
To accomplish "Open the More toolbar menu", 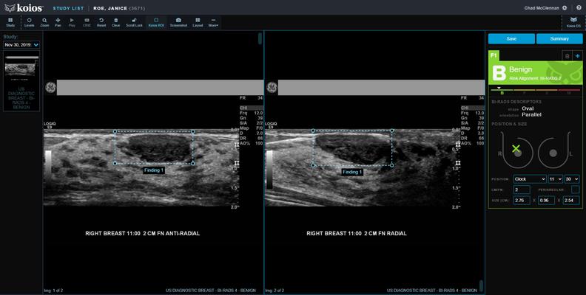I will tap(213, 21).
